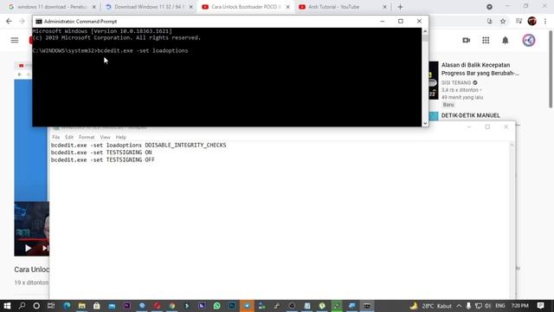
Task: Open File Explorer from the taskbar
Action: tap(81, 306)
